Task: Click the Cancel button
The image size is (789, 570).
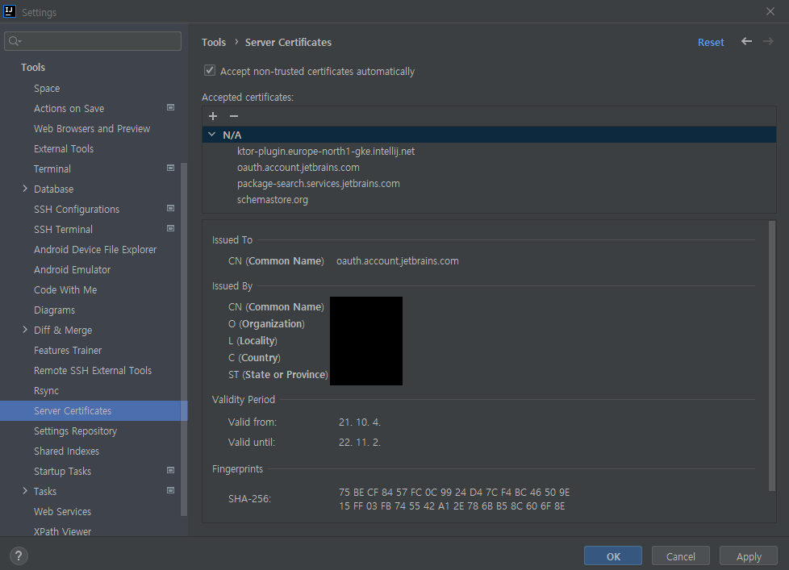Action: click(x=680, y=556)
